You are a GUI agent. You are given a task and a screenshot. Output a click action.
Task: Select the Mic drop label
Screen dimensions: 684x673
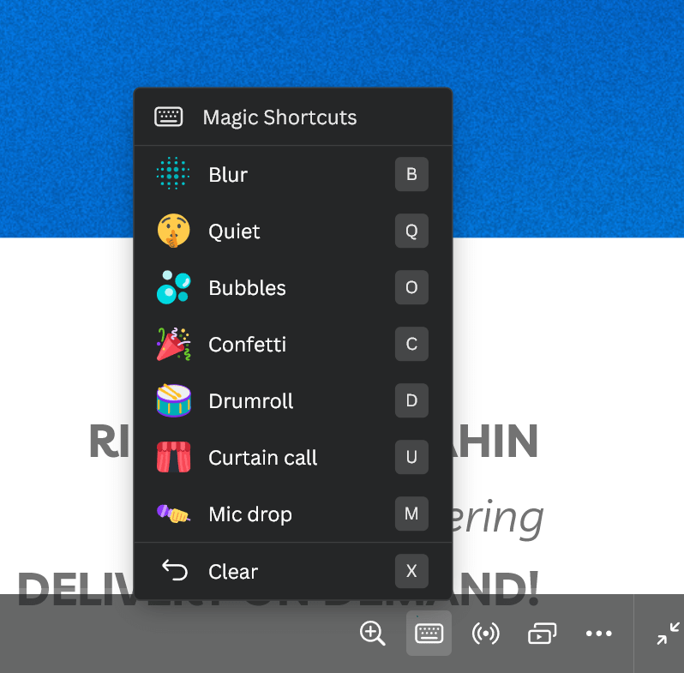point(250,514)
